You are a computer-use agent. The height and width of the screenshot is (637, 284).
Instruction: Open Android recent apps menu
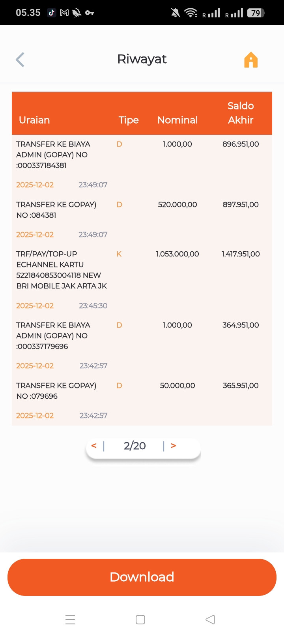click(x=70, y=619)
